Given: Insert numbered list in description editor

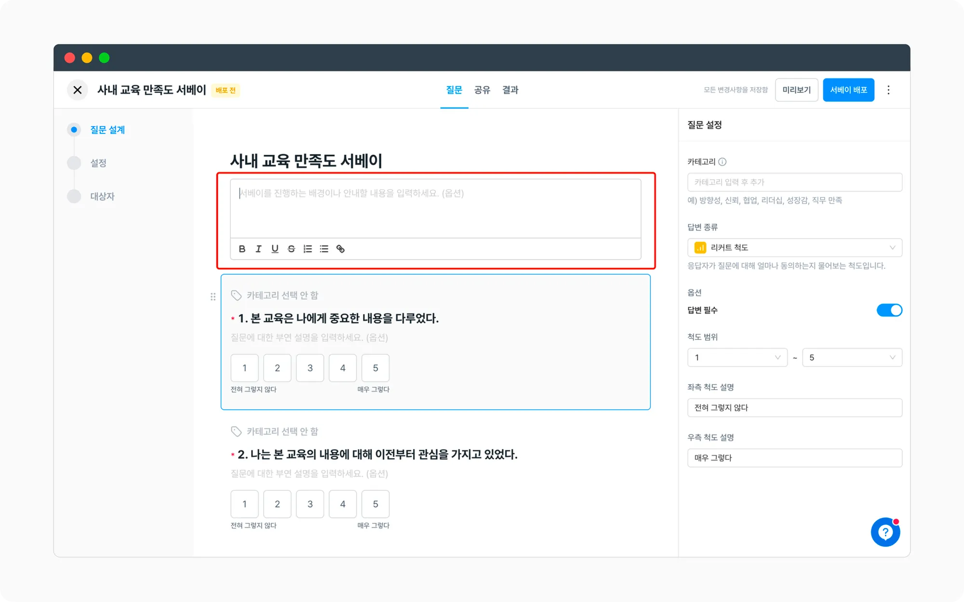Looking at the screenshot, I should (308, 249).
